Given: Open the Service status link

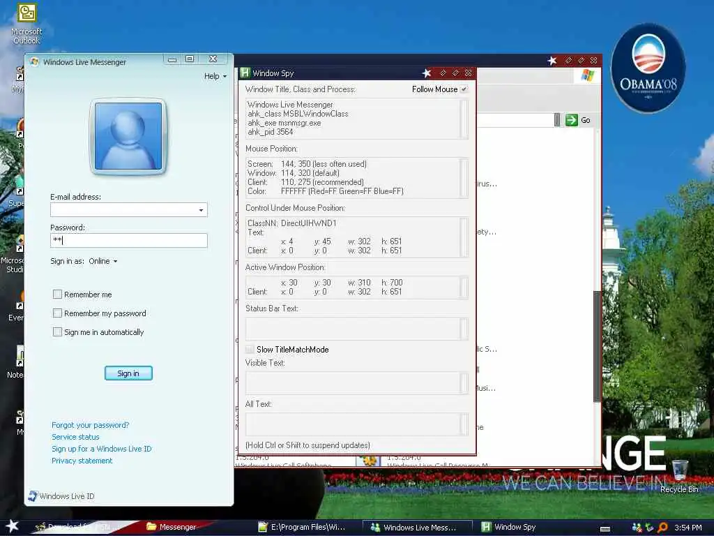Looking at the screenshot, I should pyautogui.click(x=75, y=437).
